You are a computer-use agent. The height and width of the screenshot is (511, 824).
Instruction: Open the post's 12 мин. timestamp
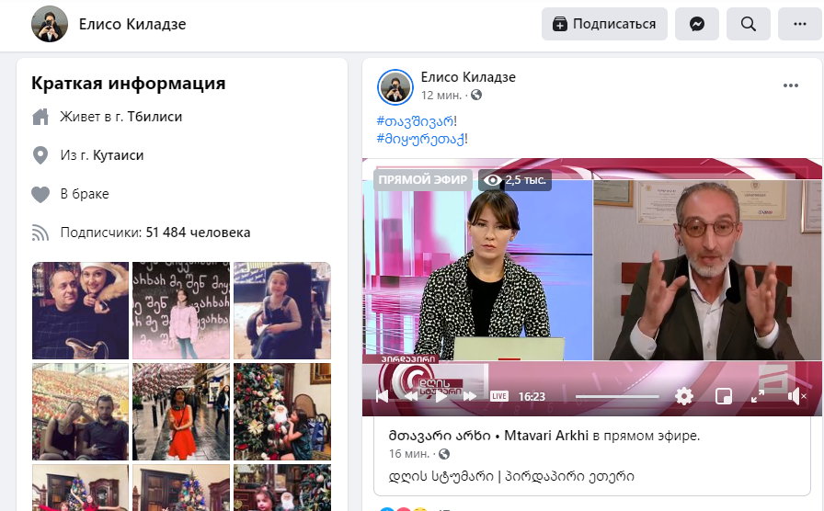click(441, 96)
